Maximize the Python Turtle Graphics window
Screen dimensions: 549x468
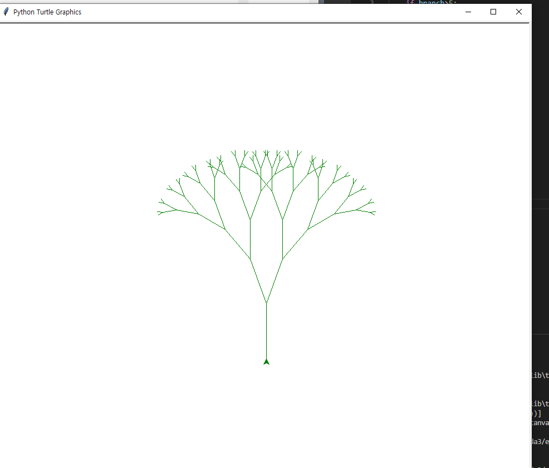pyautogui.click(x=493, y=12)
